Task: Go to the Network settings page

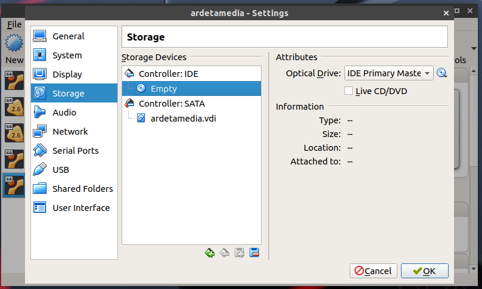Action: click(x=70, y=132)
